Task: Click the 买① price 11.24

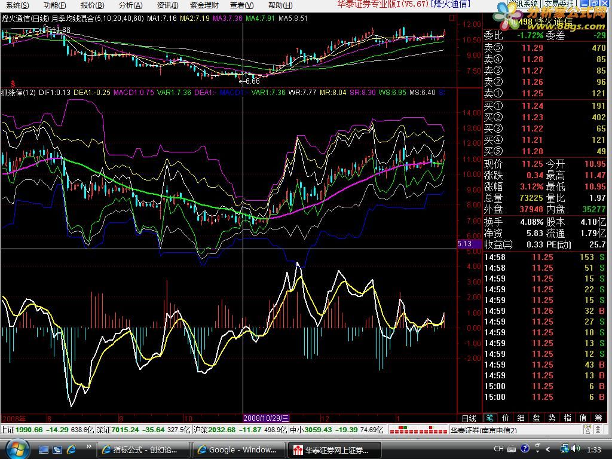Action: [x=533, y=106]
